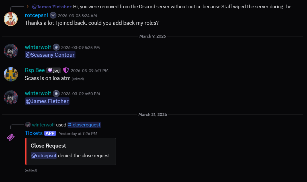The height and width of the screenshot is (182, 307).
Task: Click the Close Request embed title
Action: coord(48,146)
